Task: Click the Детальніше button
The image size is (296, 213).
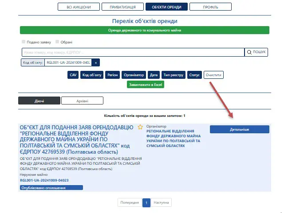Action: [x=238, y=129]
